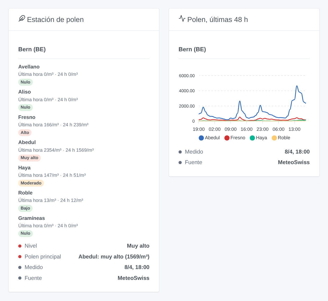
Task: Click the Bajo badge under Roble
Action: tap(25, 208)
